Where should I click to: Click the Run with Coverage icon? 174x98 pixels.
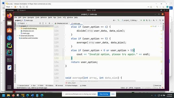tap(147, 20)
